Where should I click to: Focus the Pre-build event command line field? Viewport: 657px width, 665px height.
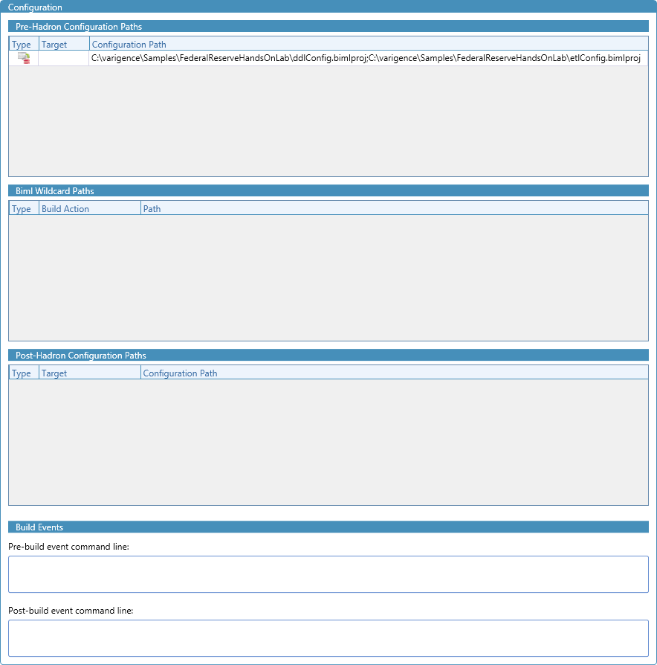(328, 574)
